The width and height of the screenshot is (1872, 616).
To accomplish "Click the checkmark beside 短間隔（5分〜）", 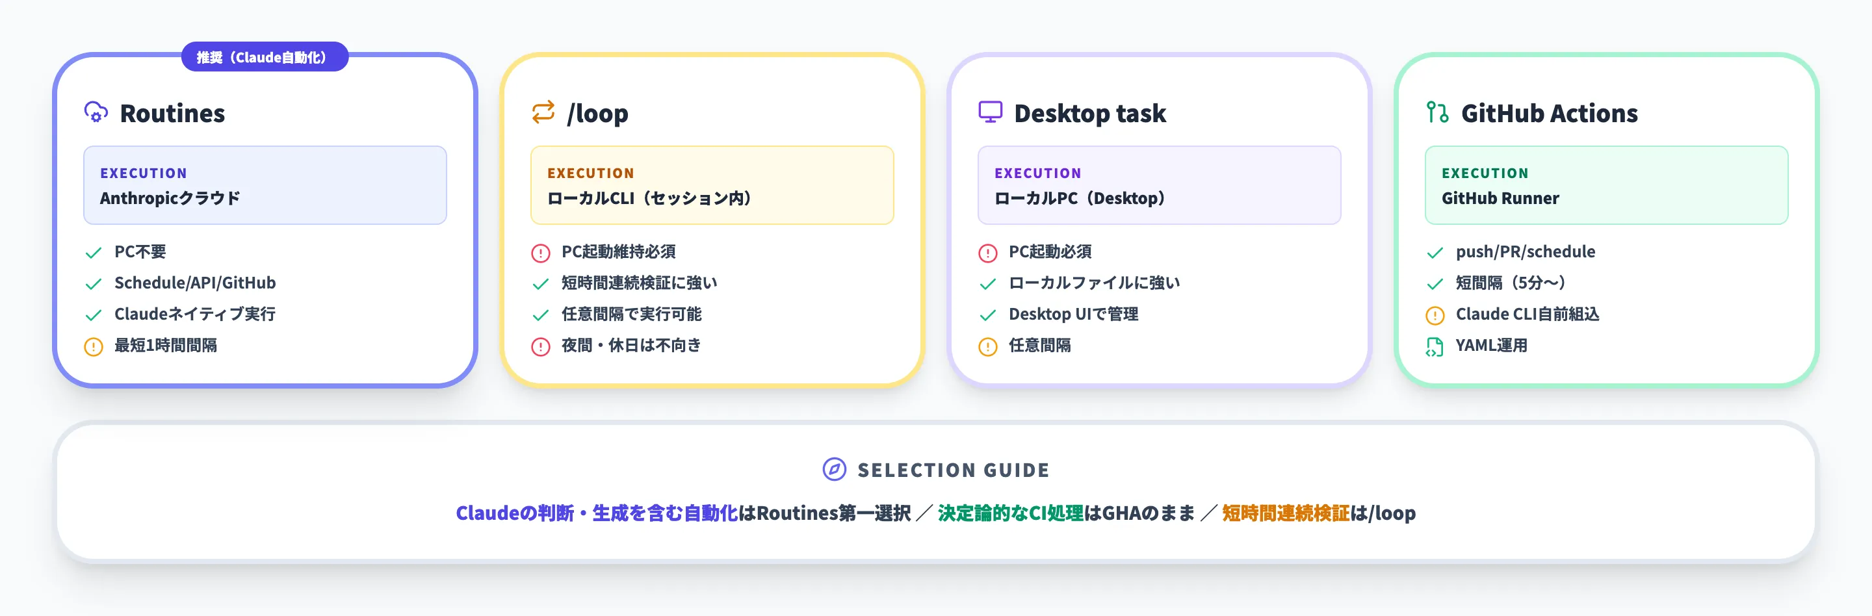I will click(x=1435, y=284).
